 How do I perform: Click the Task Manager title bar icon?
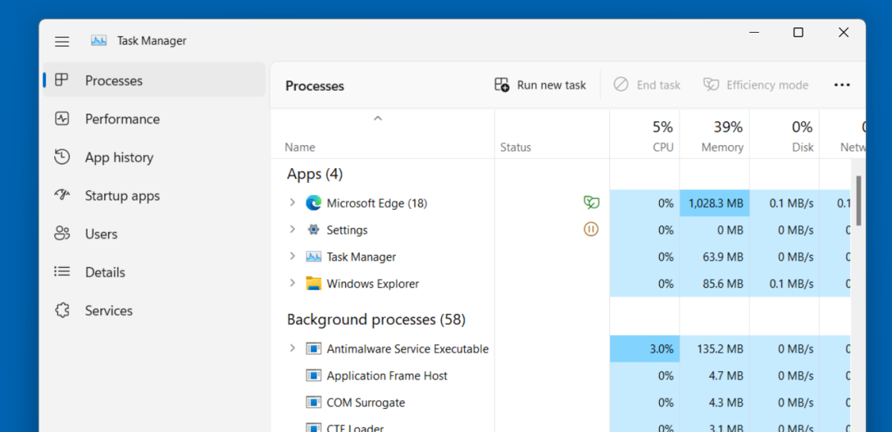pyautogui.click(x=99, y=41)
